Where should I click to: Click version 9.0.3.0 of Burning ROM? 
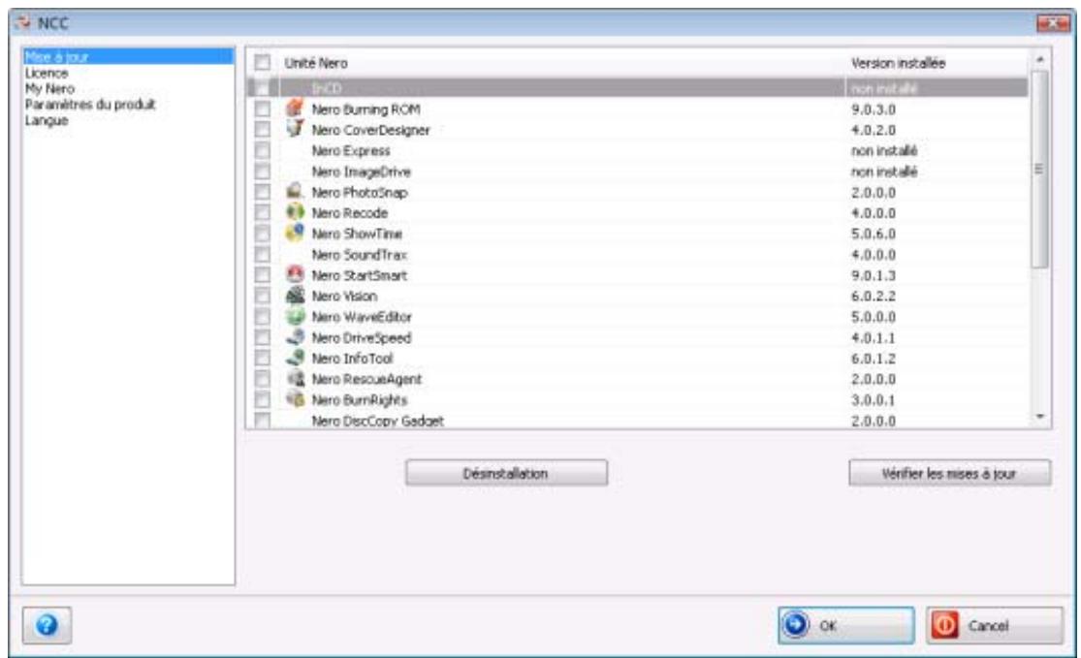tap(873, 109)
